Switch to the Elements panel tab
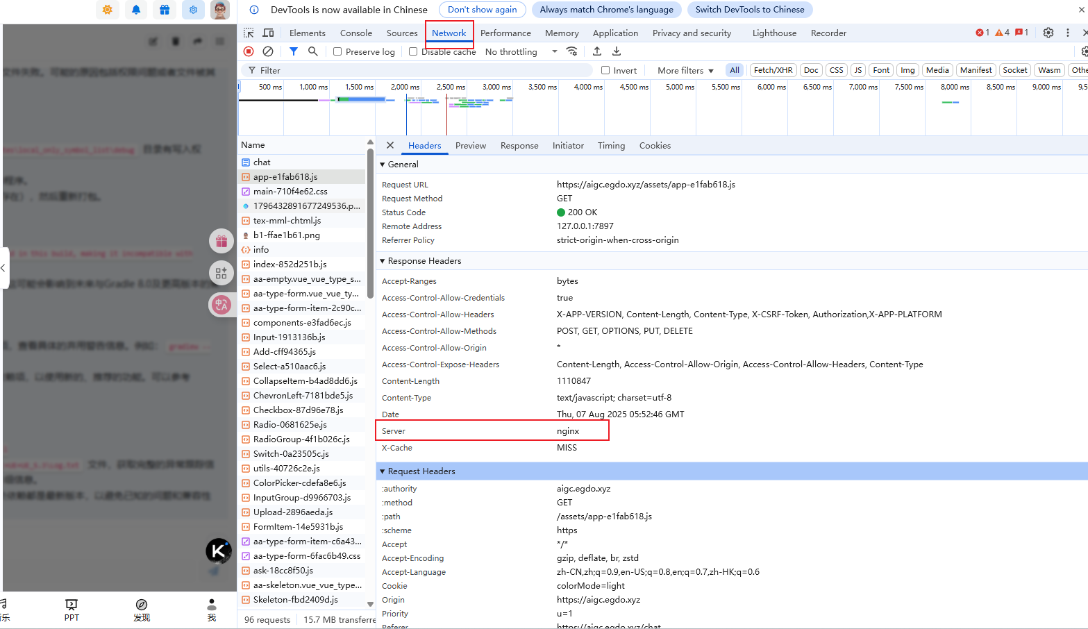Screen dimensions: 1088x629 (x=308, y=33)
